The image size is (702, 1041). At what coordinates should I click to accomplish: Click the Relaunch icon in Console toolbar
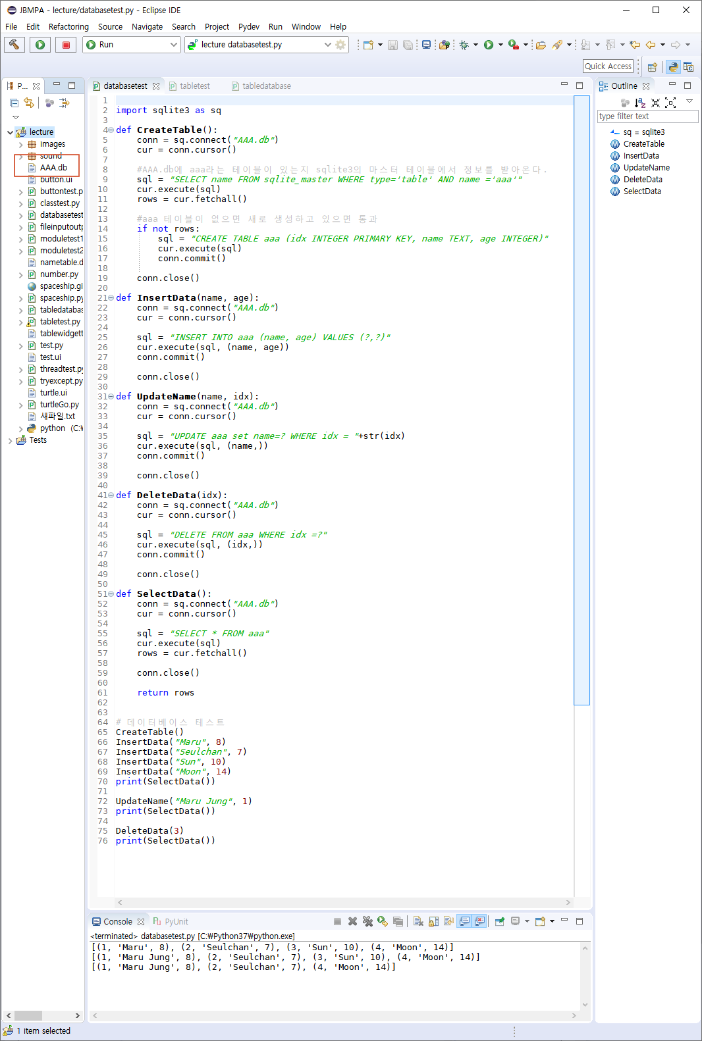tap(383, 921)
